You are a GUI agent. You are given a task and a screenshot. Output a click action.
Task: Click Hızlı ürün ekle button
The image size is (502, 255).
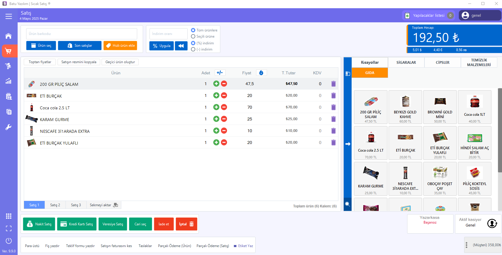[120, 46]
